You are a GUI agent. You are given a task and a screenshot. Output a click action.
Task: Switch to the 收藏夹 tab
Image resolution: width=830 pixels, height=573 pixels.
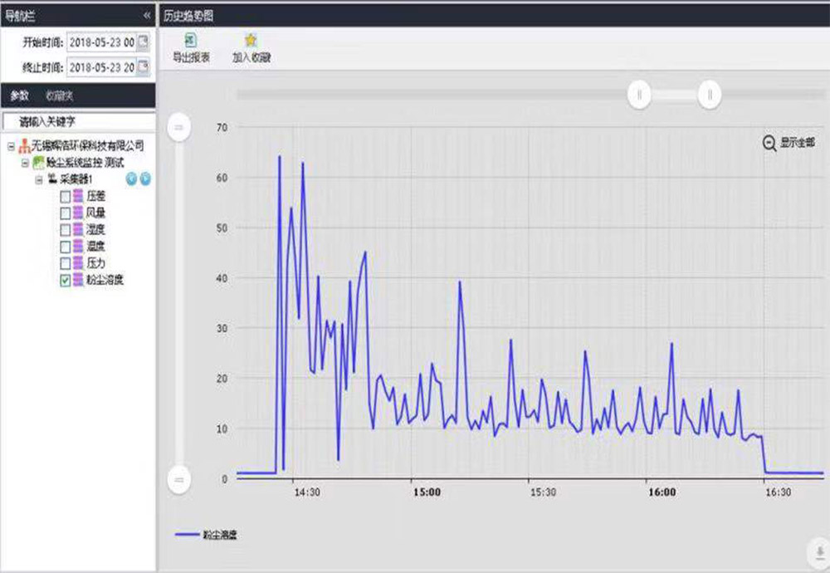(59, 95)
